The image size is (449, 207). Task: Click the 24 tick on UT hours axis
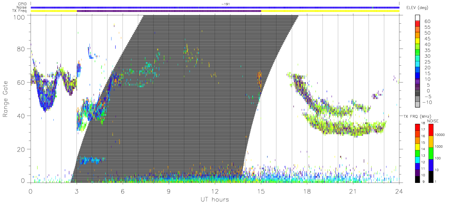(x=399, y=191)
